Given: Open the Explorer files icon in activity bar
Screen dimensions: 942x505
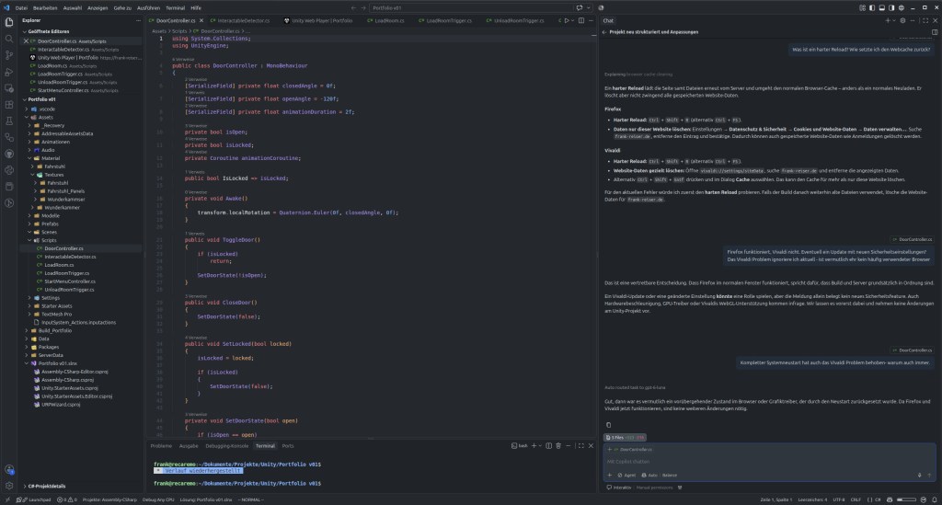Looking at the screenshot, I should [9, 22].
